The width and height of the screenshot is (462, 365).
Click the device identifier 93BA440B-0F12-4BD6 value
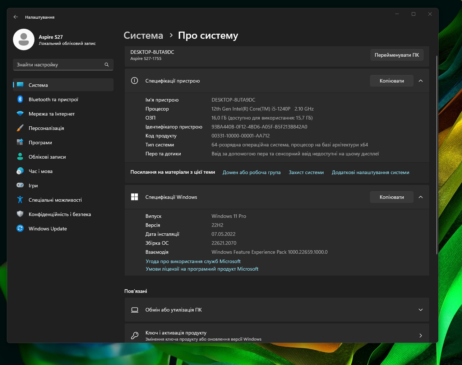[259, 127]
